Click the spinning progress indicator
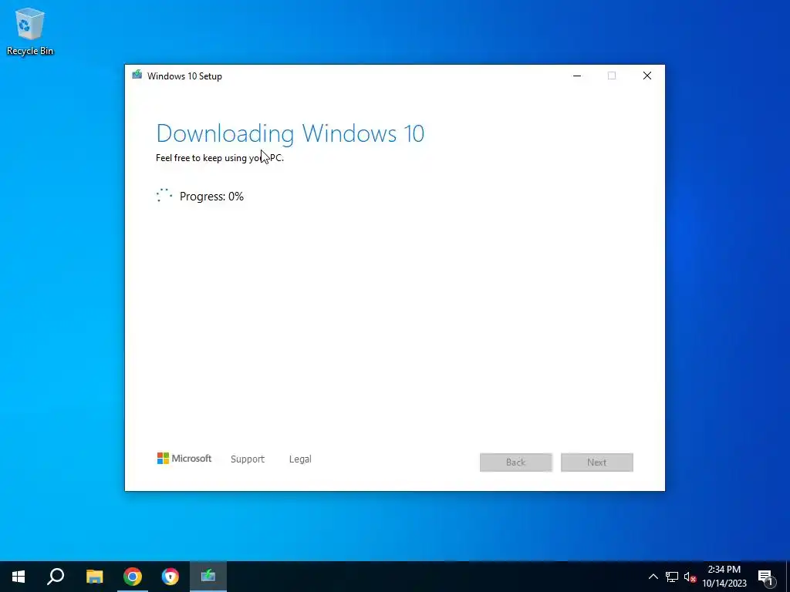Viewport: 790px width, 592px height. click(x=164, y=195)
